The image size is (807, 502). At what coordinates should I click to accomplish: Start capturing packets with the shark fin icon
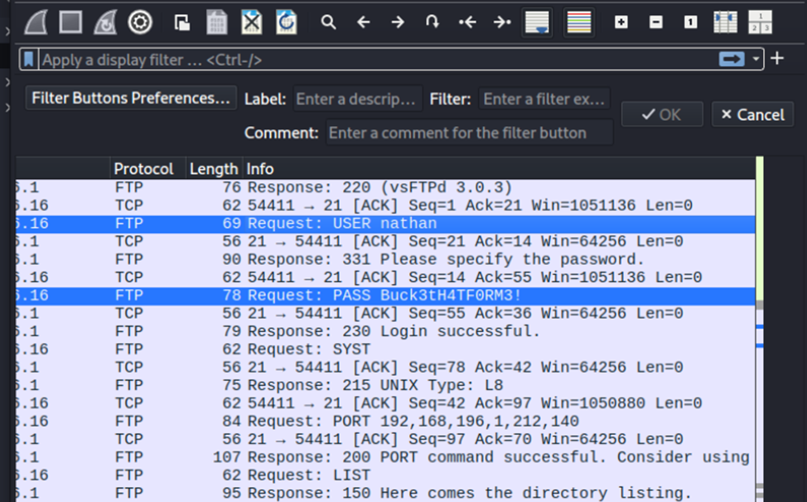click(x=36, y=22)
